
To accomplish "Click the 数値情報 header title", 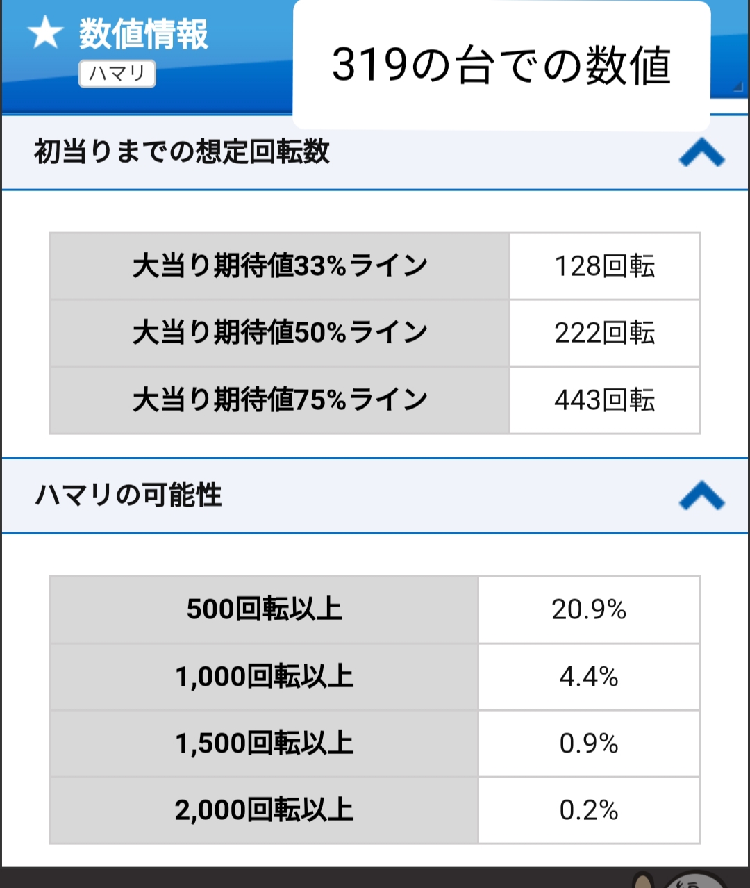I will (x=144, y=33).
